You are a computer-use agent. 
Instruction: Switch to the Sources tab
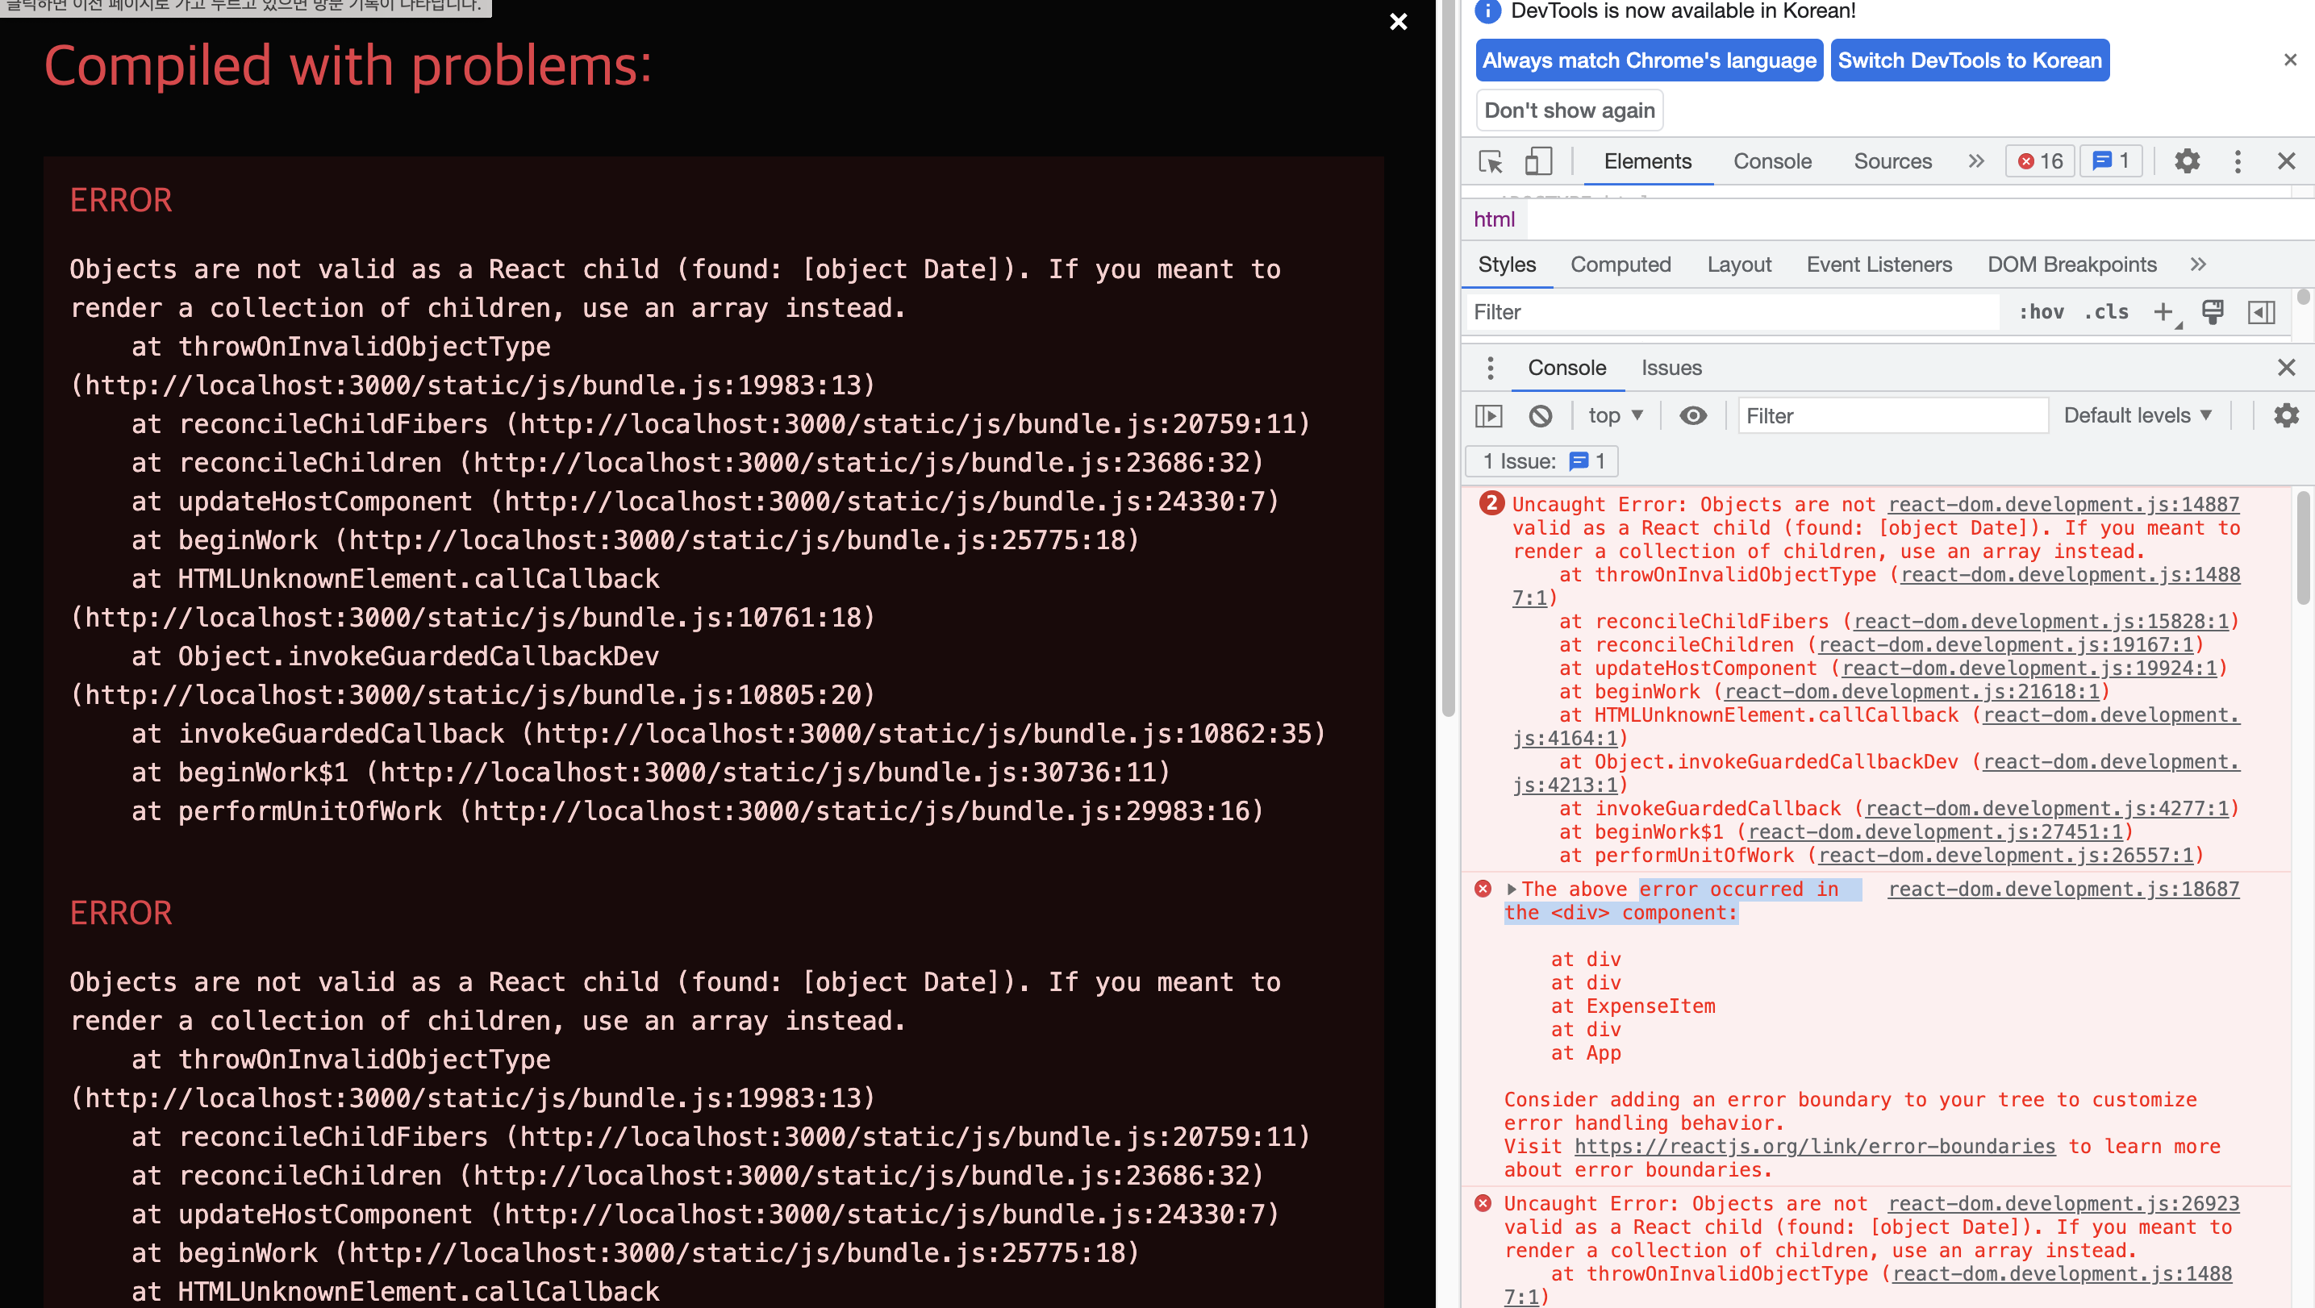[x=1892, y=162]
